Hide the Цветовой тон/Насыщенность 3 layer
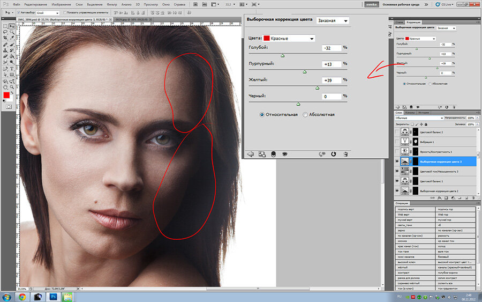Viewport: 482px width, 302px height. click(x=397, y=171)
